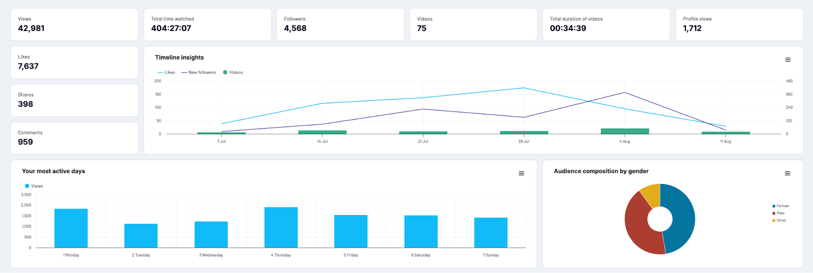Open the Views metric card

click(74, 24)
